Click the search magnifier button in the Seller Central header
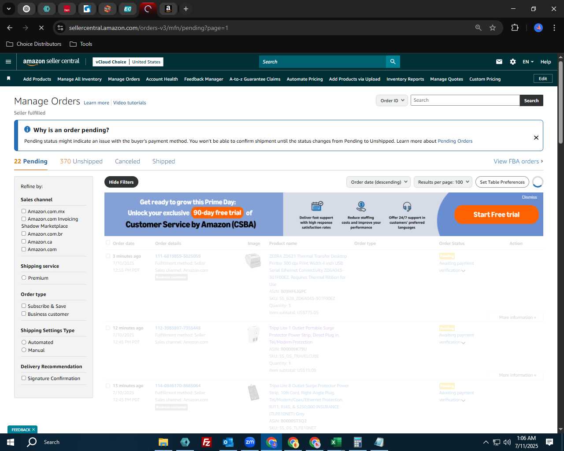564x451 pixels. click(393, 62)
